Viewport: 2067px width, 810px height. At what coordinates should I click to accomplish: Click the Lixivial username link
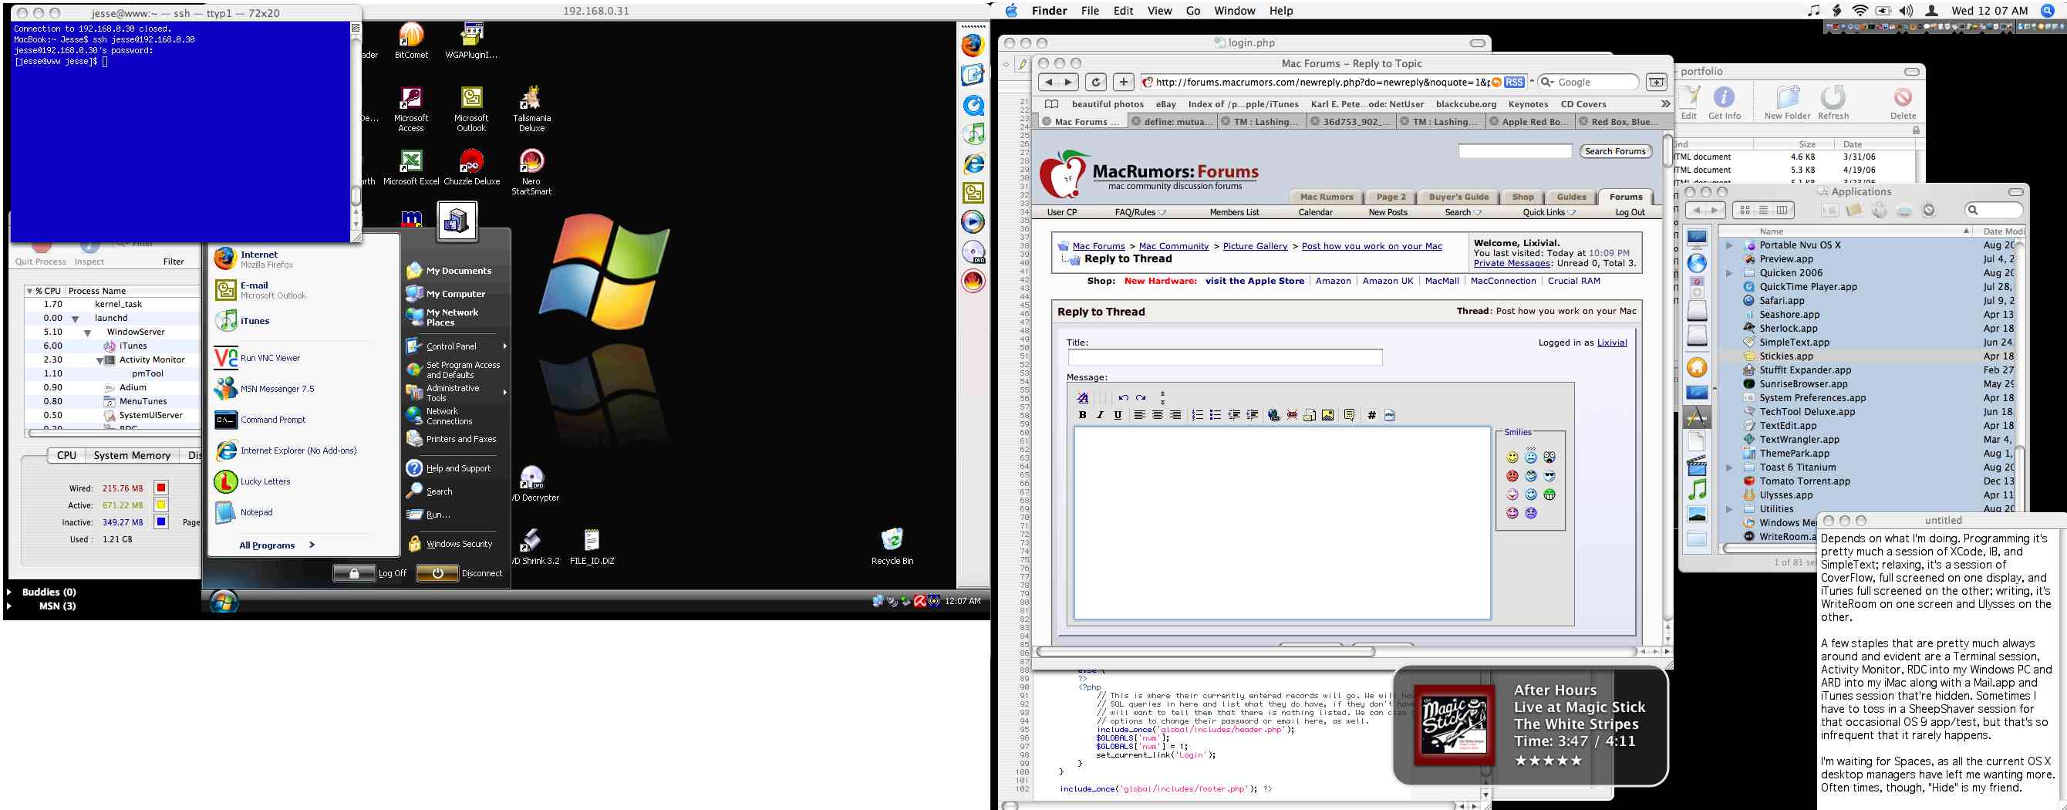[1611, 343]
